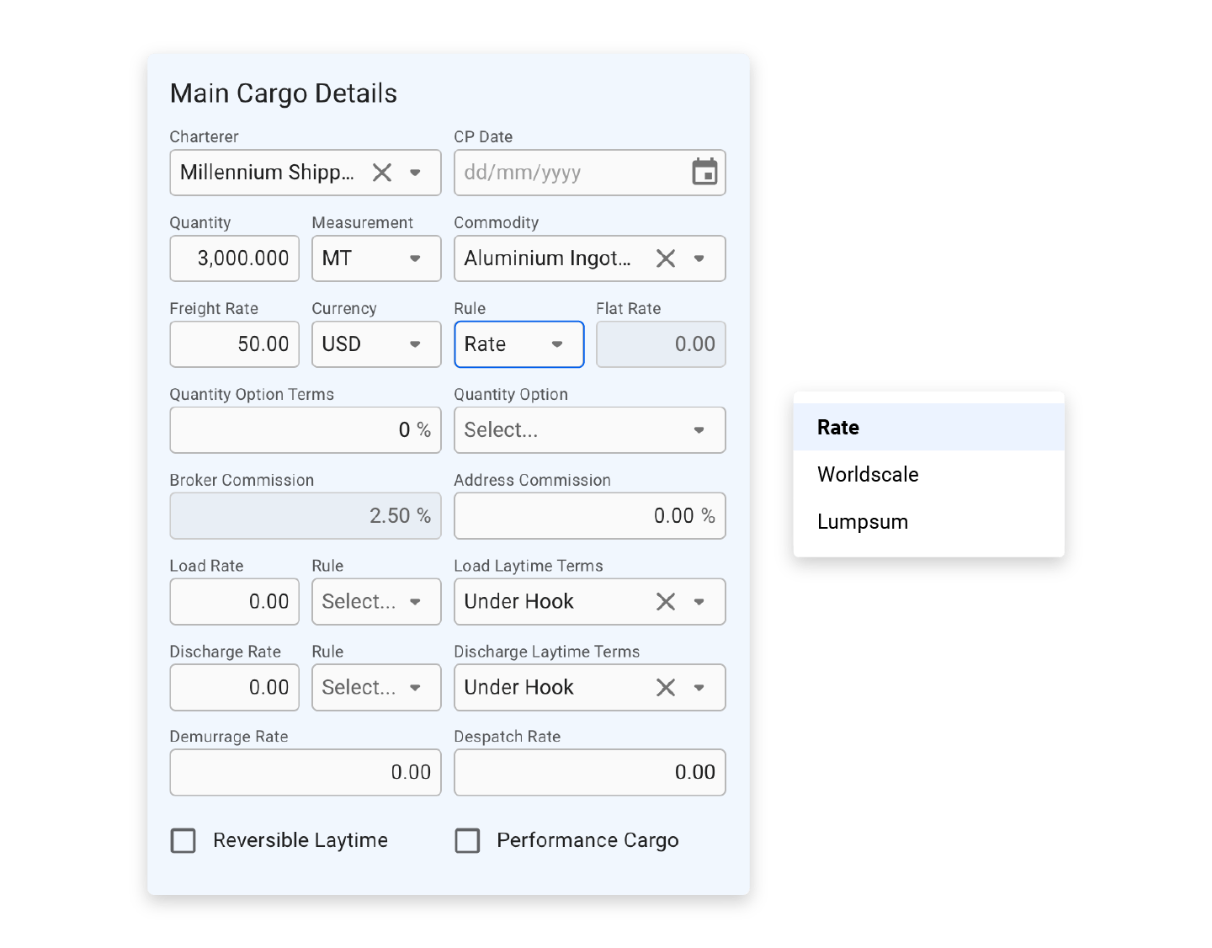Clear the Discharge Laytime Terms value
This screenshot has width=1212, height=948.
[666, 687]
